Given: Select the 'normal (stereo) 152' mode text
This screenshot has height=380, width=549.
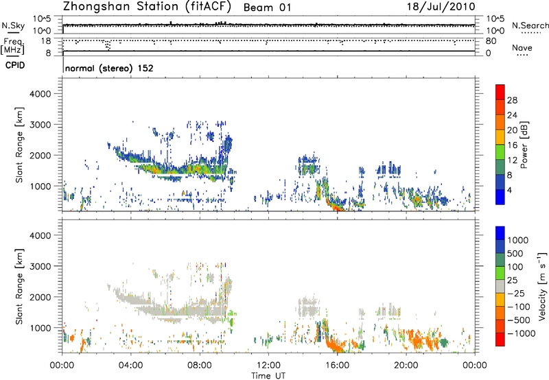Looking at the screenshot, I should (109, 68).
